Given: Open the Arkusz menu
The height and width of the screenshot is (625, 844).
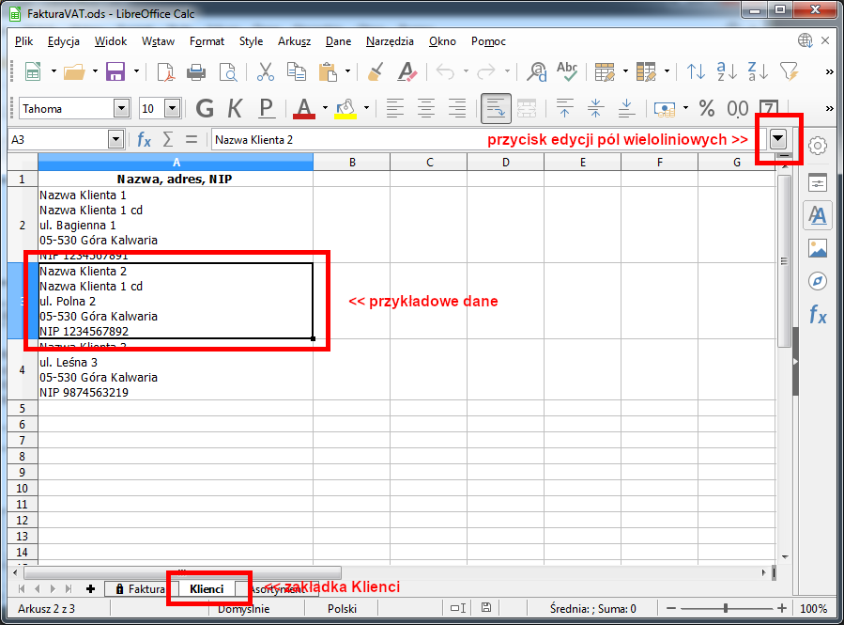Looking at the screenshot, I should click(294, 41).
